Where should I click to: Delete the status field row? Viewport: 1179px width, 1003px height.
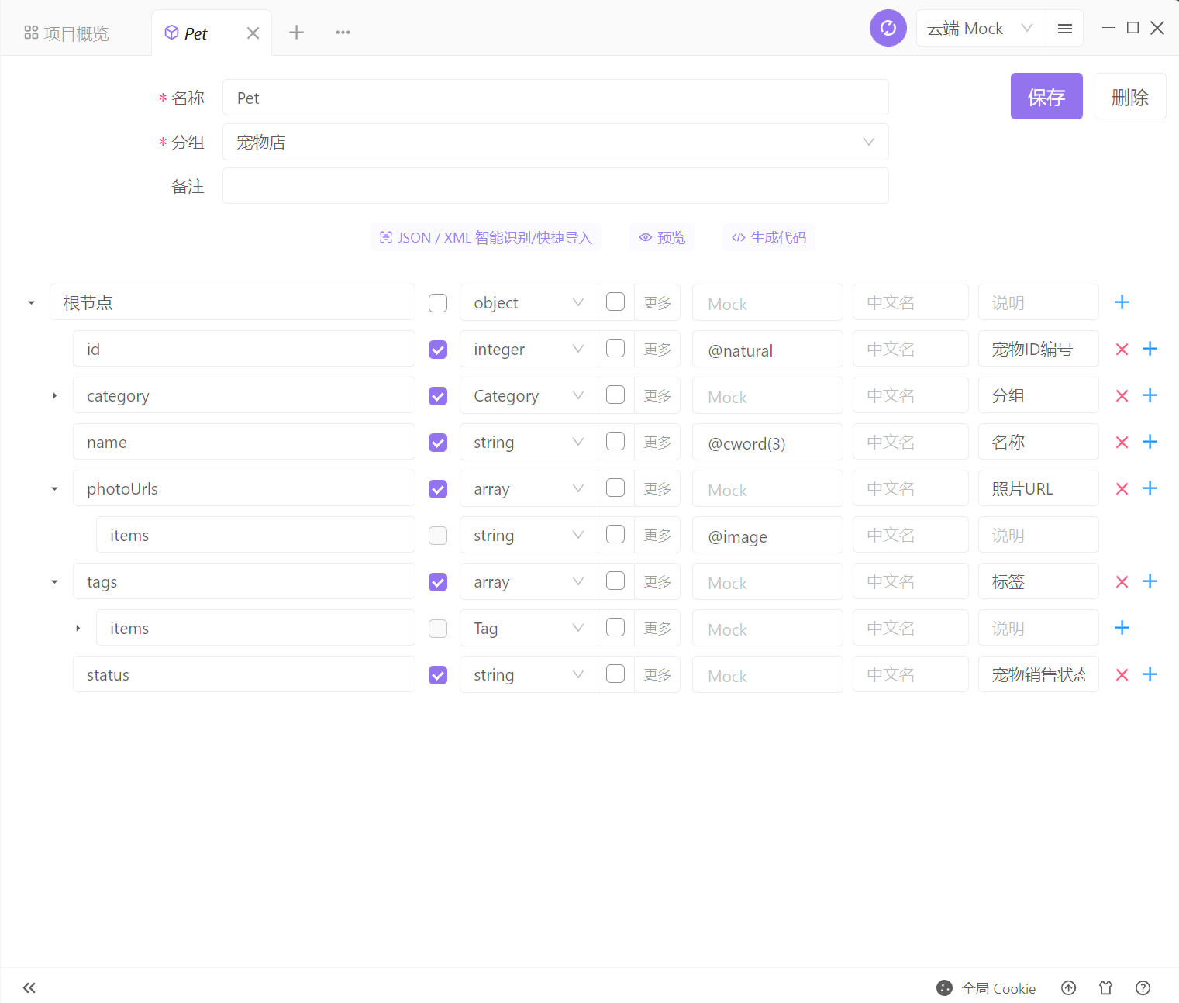(x=1122, y=675)
